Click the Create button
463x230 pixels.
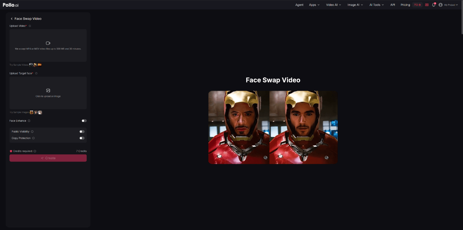pyautogui.click(x=48, y=158)
